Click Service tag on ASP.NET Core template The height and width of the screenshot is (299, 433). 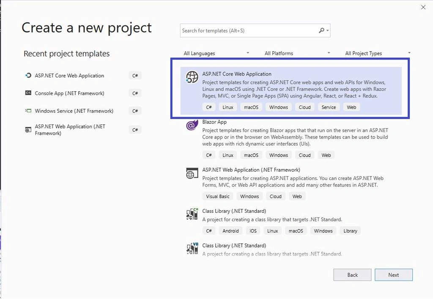tap(329, 107)
